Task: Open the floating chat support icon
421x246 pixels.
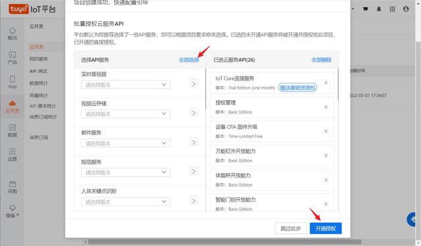Action: 412,220
